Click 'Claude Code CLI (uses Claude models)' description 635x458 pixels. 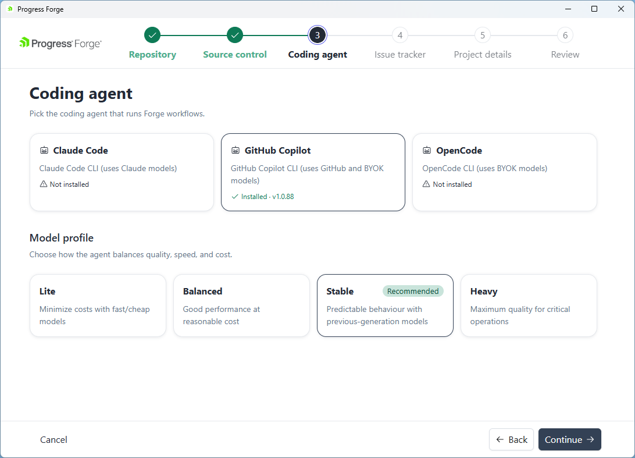pos(108,168)
